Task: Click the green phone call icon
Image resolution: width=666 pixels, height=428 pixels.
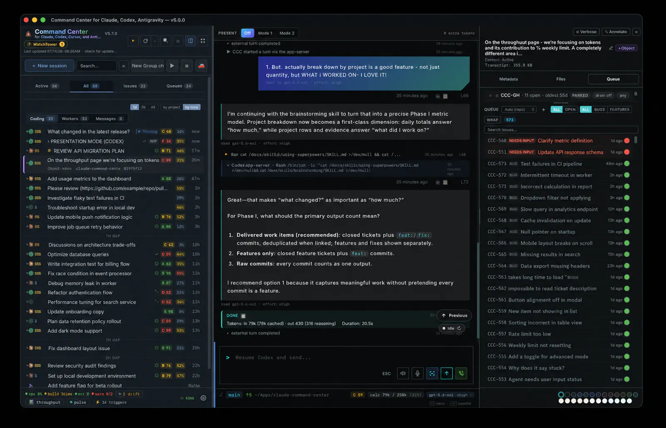Action: click(x=461, y=374)
